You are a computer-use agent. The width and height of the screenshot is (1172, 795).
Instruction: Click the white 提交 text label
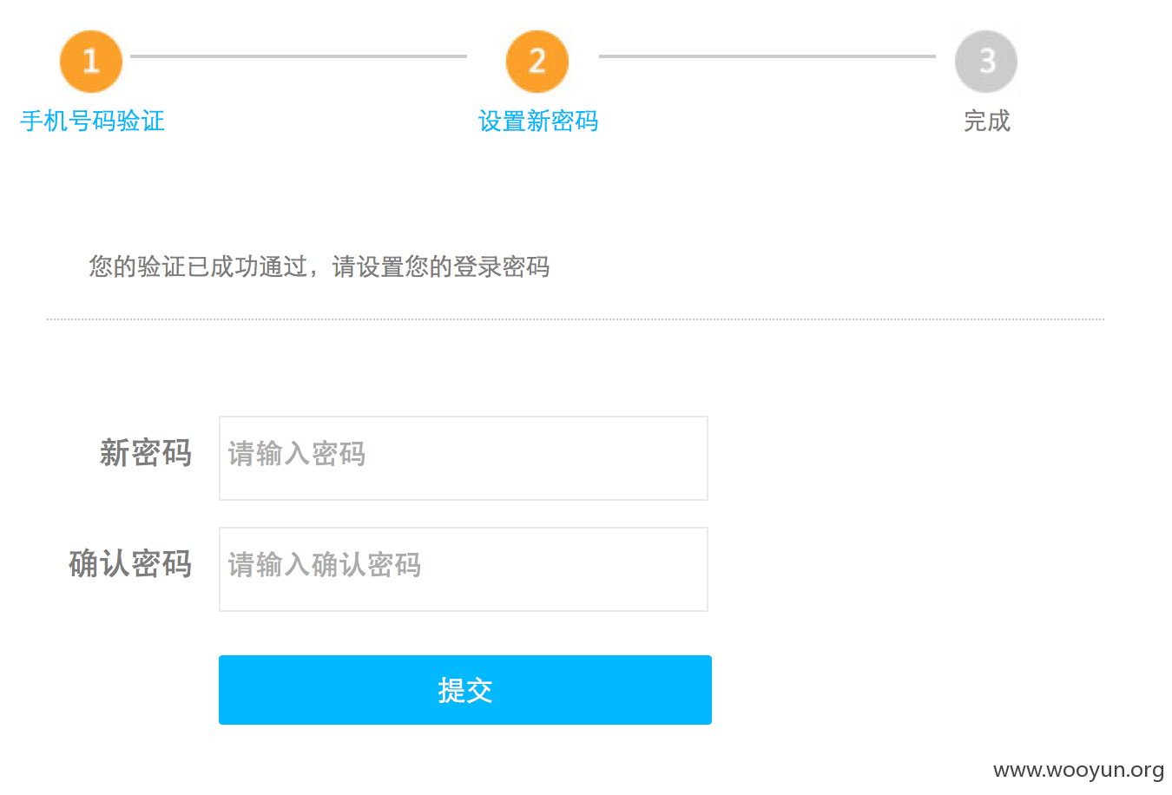465,691
